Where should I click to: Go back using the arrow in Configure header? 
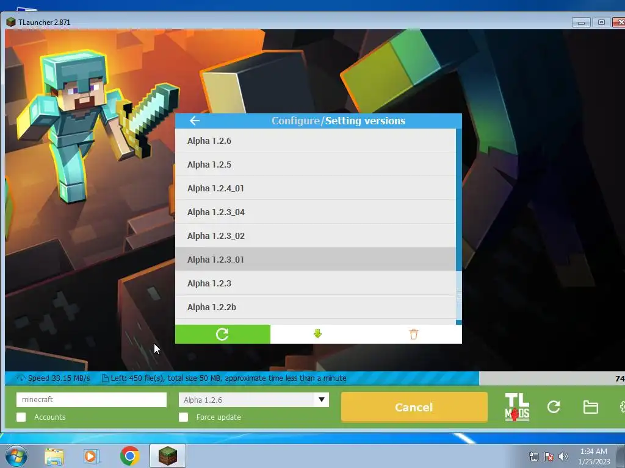click(x=195, y=121)
